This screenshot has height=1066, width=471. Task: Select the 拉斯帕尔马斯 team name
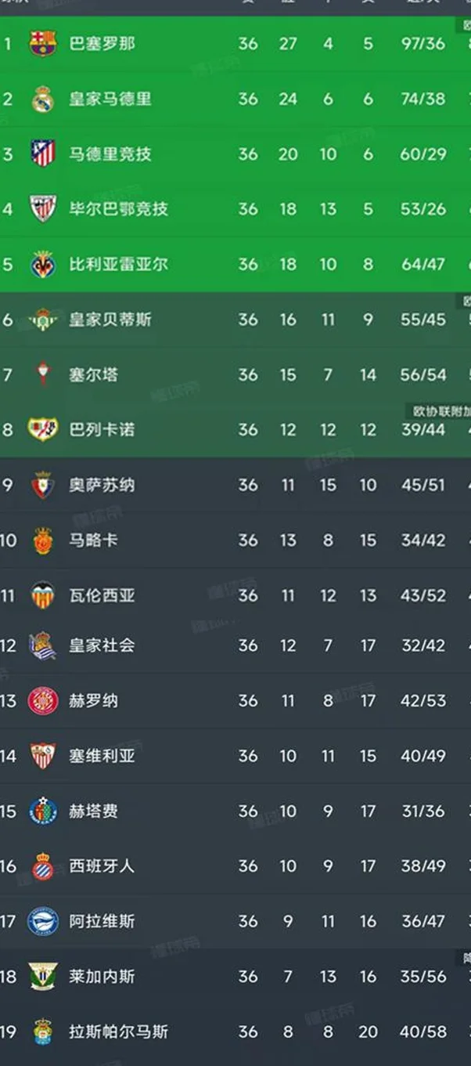(118, 1032)
